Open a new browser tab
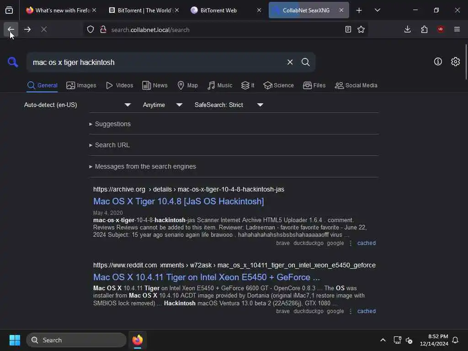 359,11
